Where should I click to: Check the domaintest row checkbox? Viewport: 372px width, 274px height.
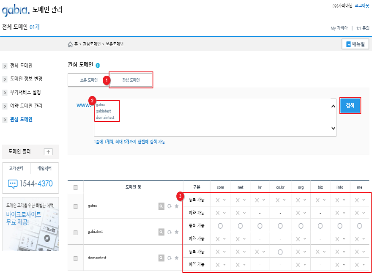pos(75,258)
